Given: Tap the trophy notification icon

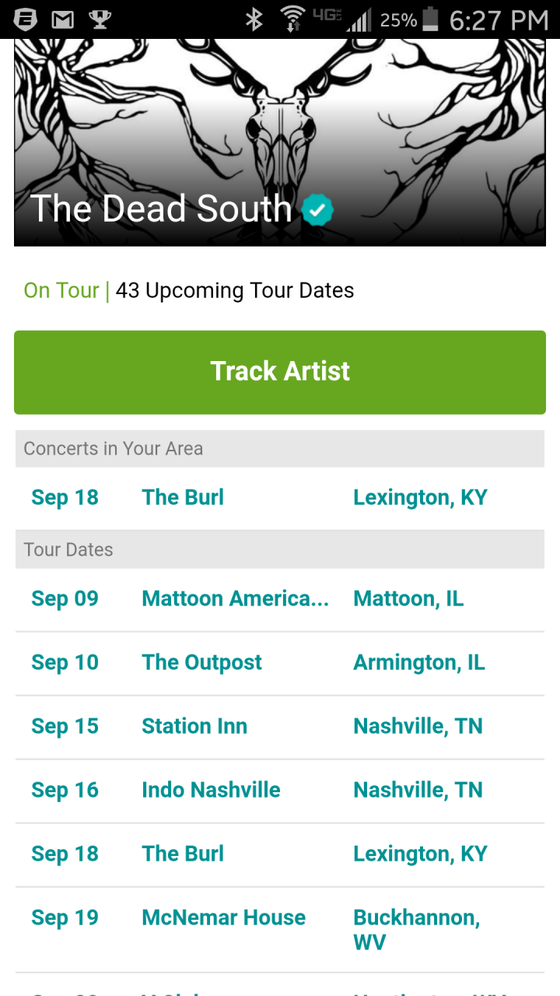Looking at the screenshot, I should pos(100,19).
